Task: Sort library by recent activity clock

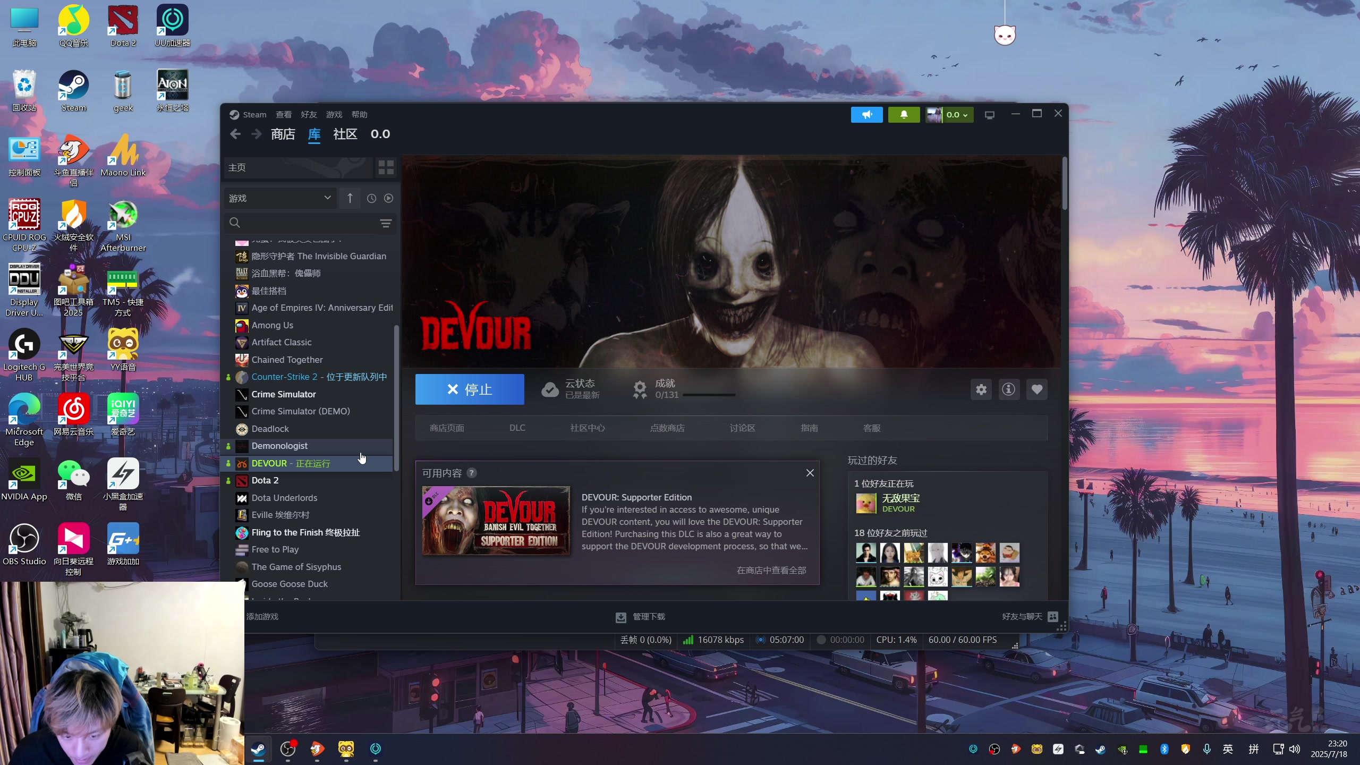Action: coord(371,198)
